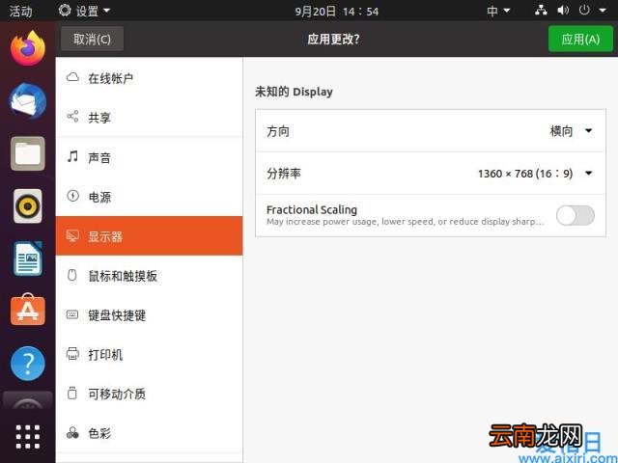Launch Rhythmbox music player from dock
The height and width of the screenshot is (463, 618).
(x=28, y=205)
